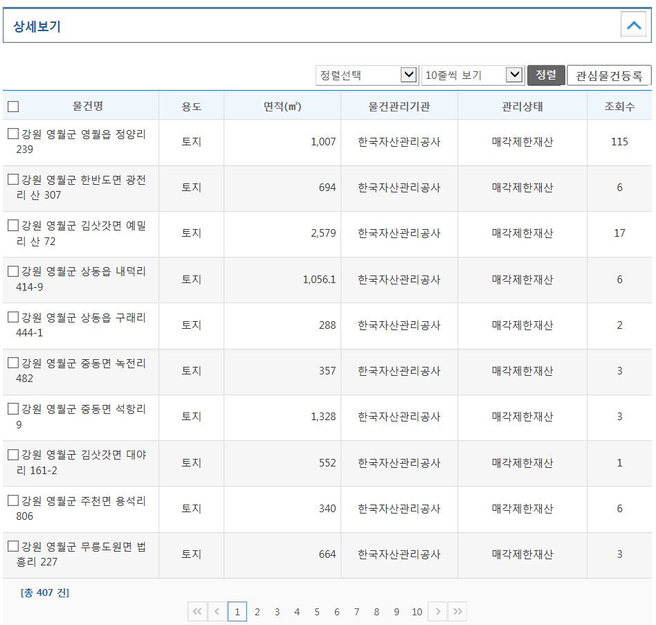Check the 중동면 석항리 9 checkbox
Image resolution: width=656 pixels, height=625 pixels.
pyautogui.click(x=13, y=408)
